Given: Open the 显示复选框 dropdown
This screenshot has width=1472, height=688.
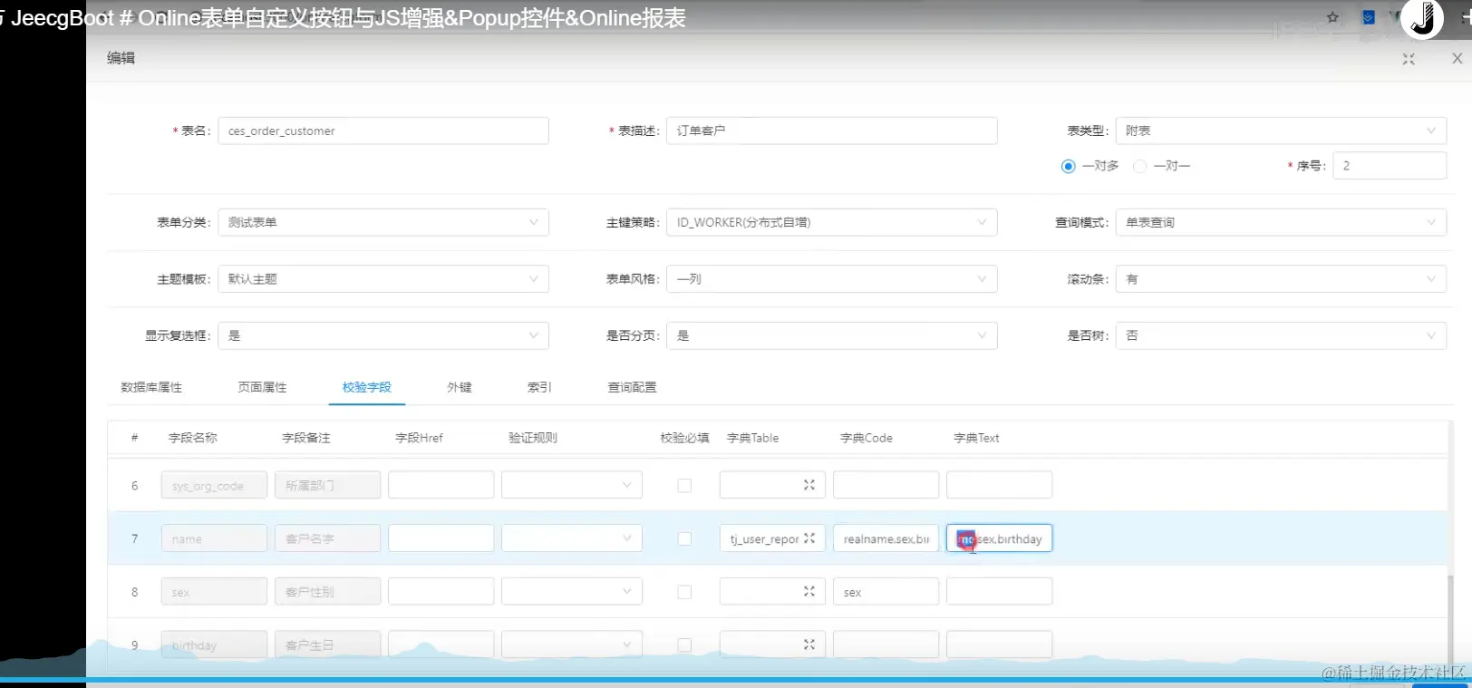Looking at the screenshot, I should pyautogui.click(x=383, y=335).
